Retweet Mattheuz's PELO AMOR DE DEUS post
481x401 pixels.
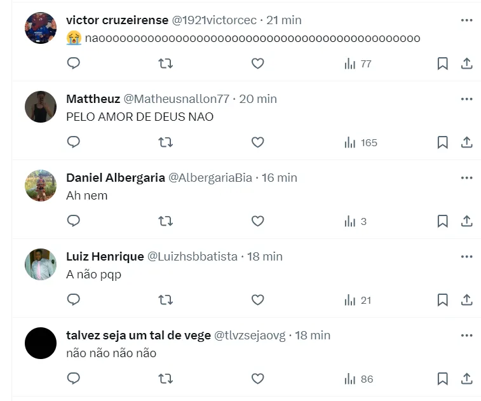pos(165,142)
